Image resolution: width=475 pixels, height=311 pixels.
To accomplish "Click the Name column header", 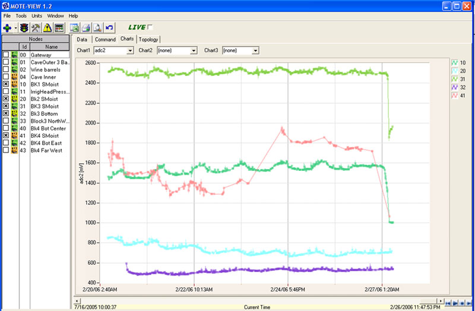I will [x=50, y=46].
